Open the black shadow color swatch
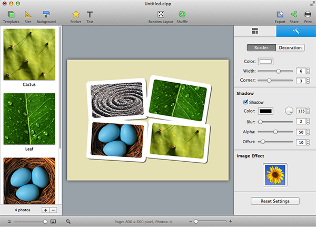The image size is (316, 227). (265, 111)
